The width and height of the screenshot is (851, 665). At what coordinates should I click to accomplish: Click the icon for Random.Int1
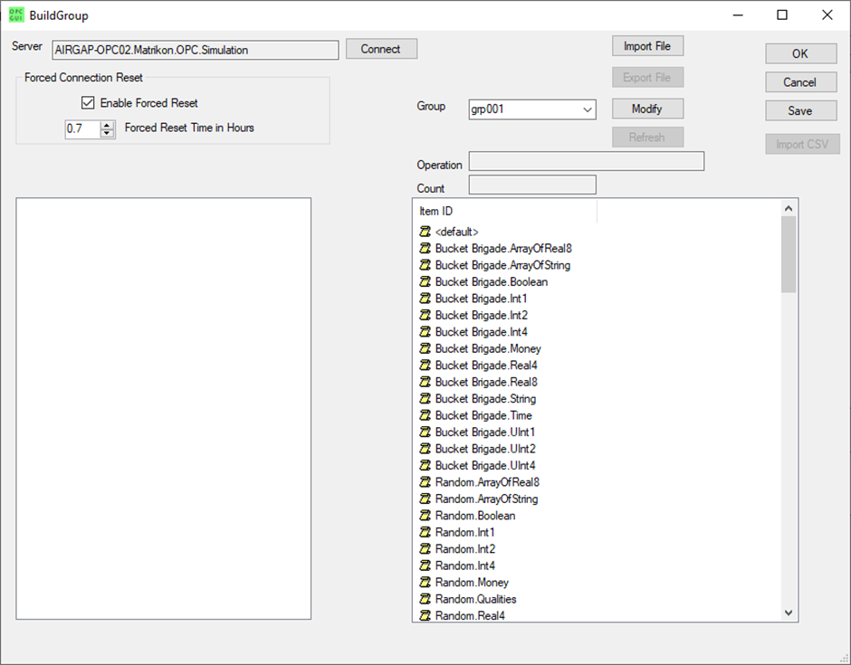click(425, 533)
